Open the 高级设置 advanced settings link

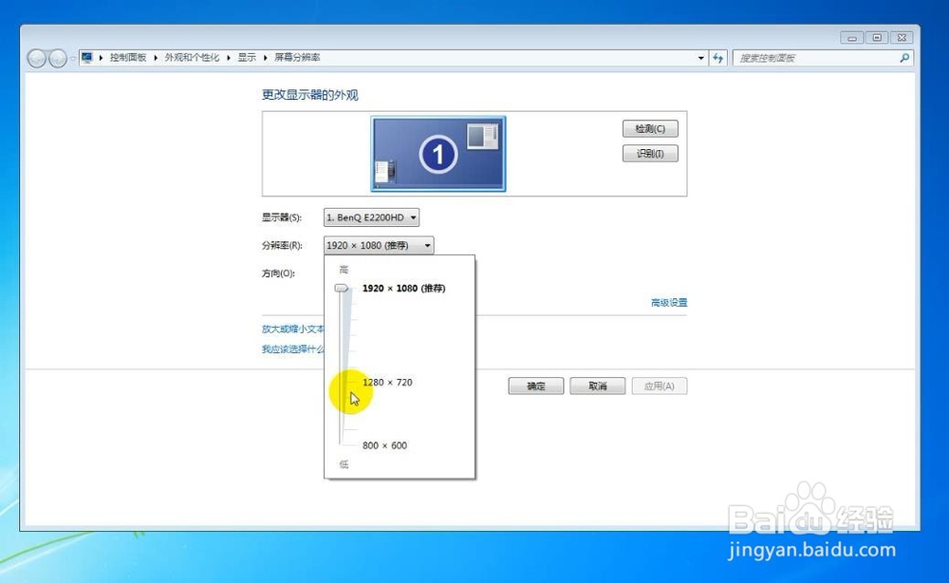(668, 302)
